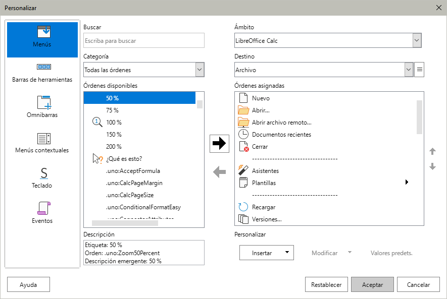Click the Buscar search field
This screenshot has width=447, height=299.
click(144, 41)
